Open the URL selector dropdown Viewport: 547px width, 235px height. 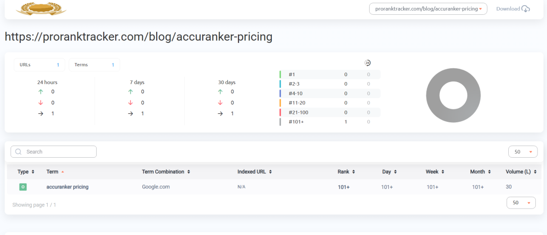tap(428, 8)
